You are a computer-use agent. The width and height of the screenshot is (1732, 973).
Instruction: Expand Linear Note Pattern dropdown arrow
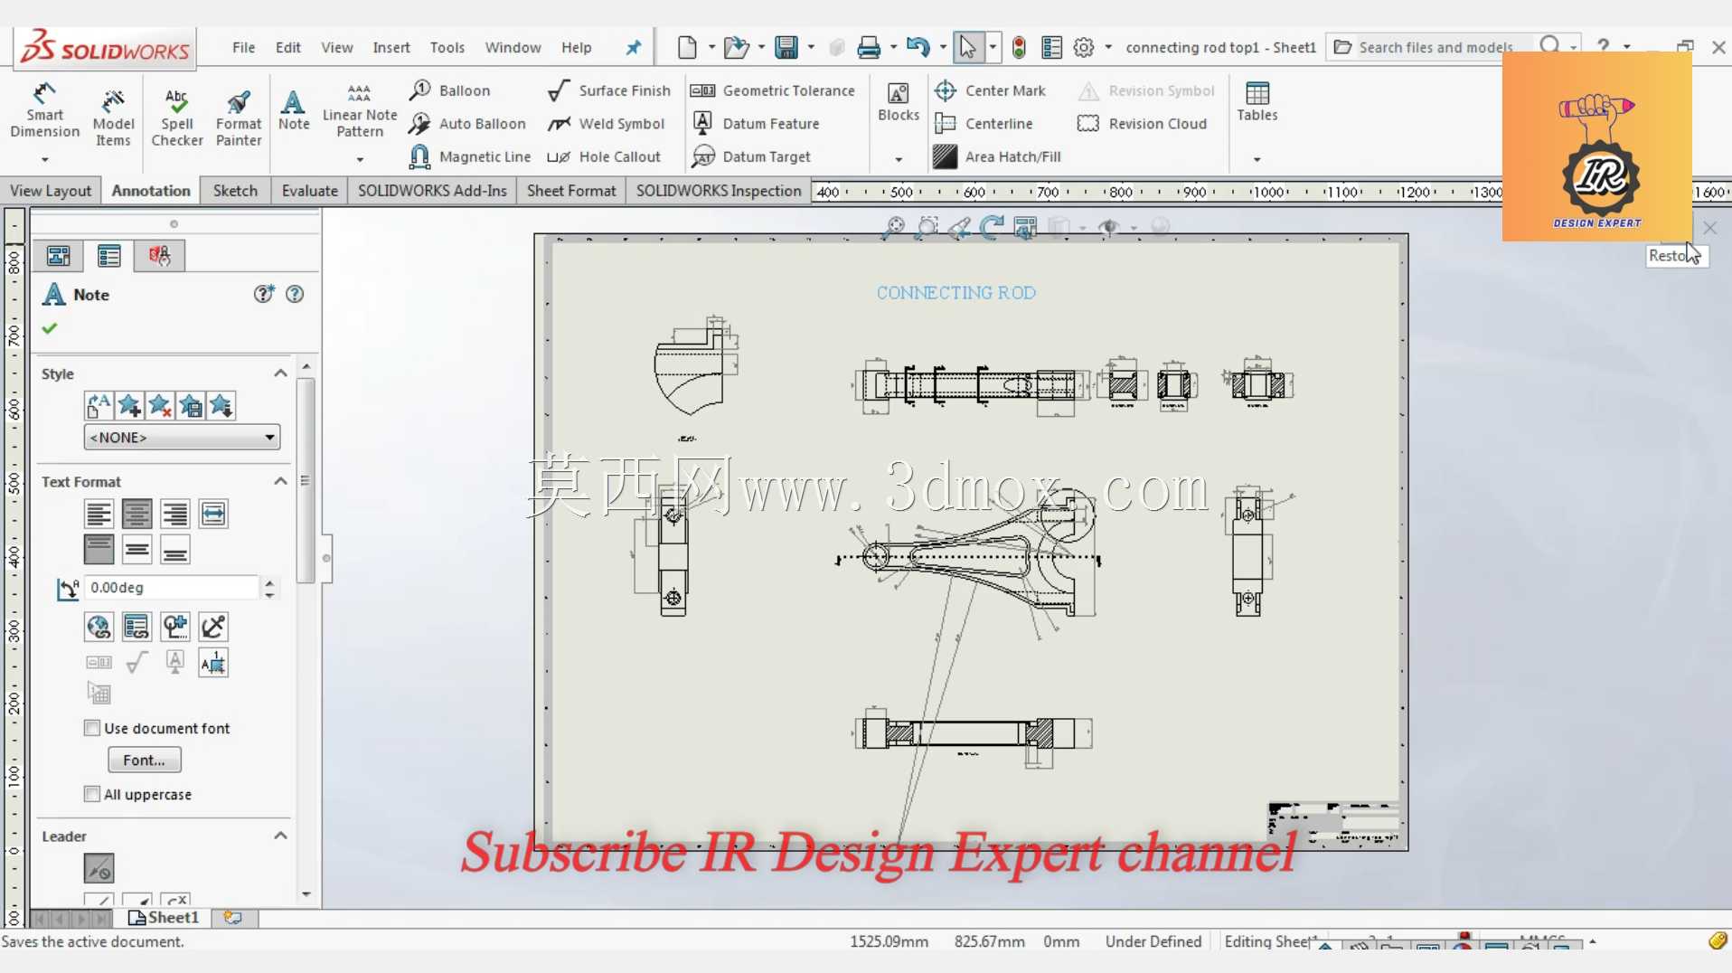[x=360, y=160]
